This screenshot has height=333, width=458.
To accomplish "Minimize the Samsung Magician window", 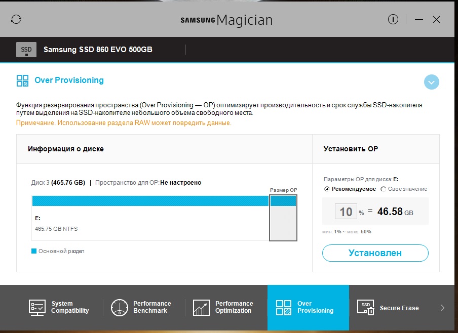I will tap(419, 20).
